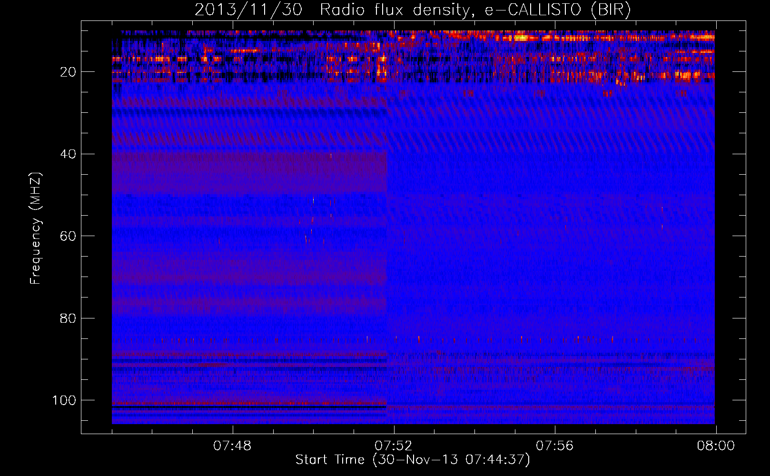This screenshot has width=770, height=476.
Task: Select the 100 MHz frequency tick label
Action: (64, 400)
